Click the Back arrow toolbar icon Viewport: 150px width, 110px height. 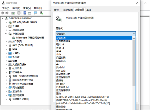tap(3, 13)
